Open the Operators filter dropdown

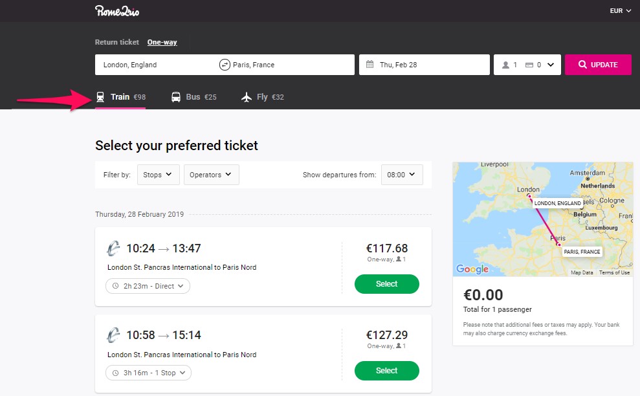coord(212,175)
